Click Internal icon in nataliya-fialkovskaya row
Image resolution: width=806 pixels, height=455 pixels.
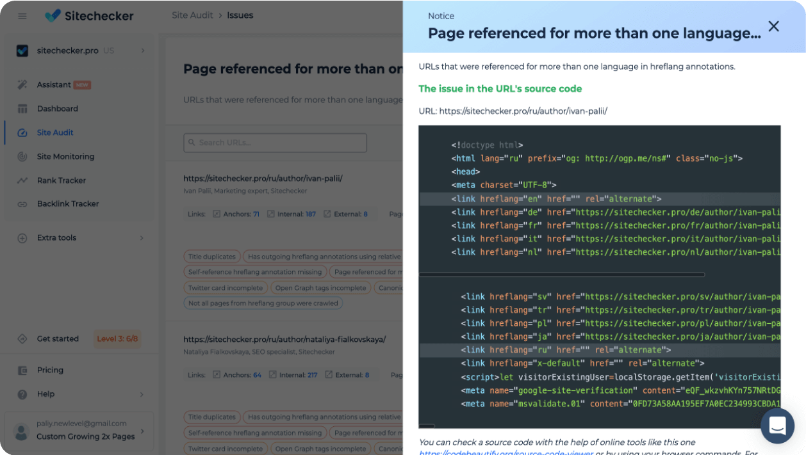pos(272,375)
